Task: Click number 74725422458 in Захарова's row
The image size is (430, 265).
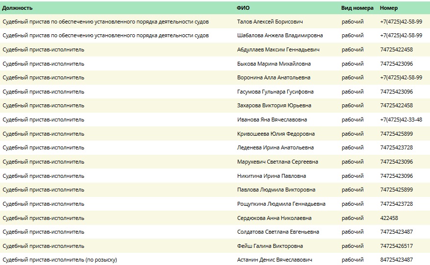Action: click(x=397, y=105)
